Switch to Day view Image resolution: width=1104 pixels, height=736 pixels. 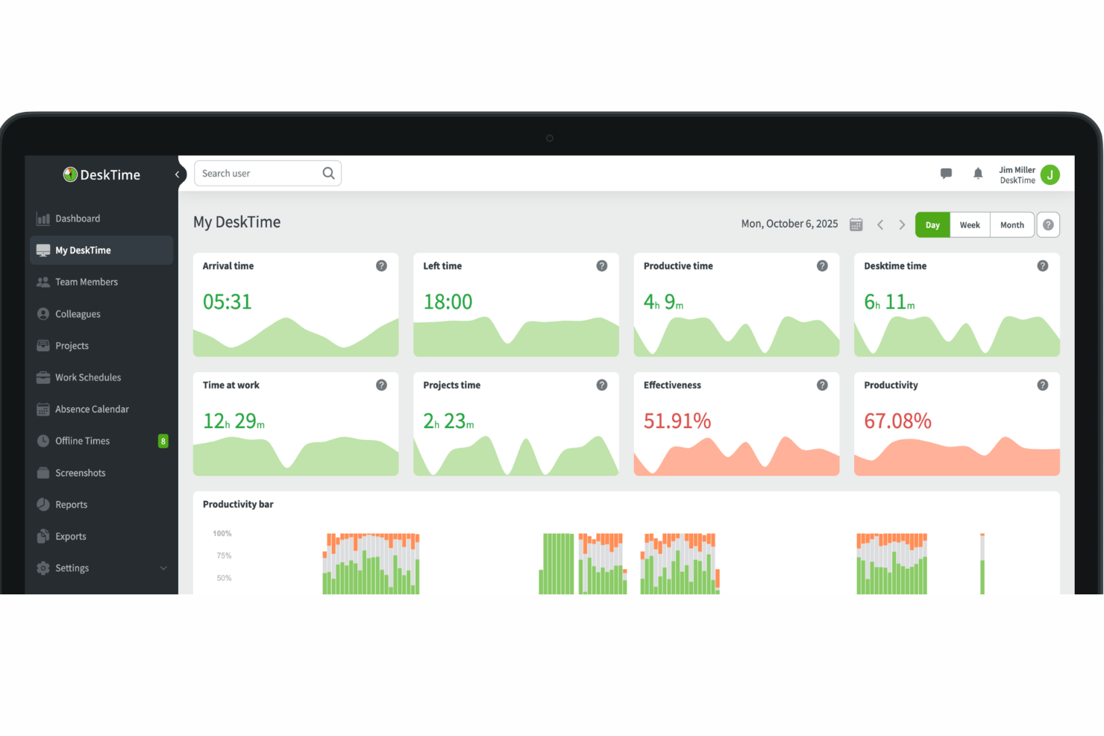(x=932, y=225)
